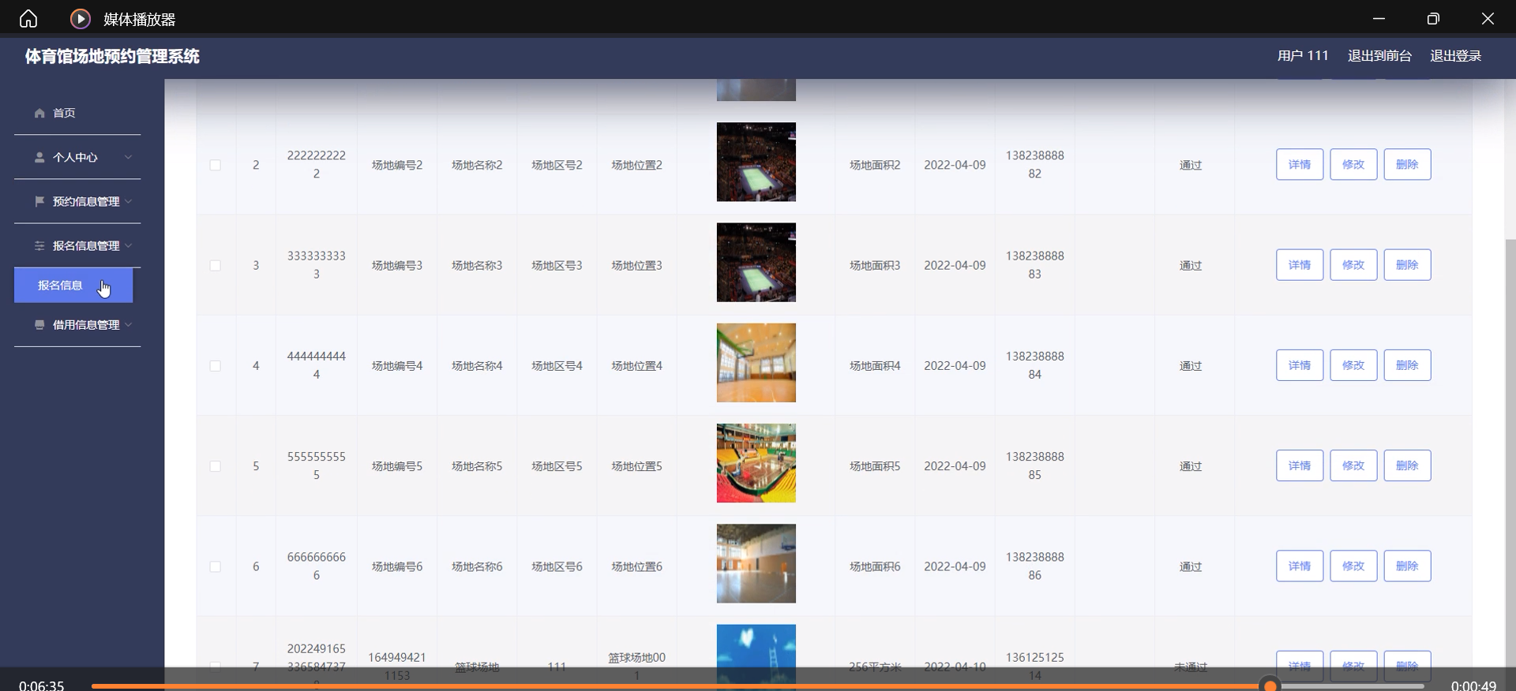Expand the 预约信息管理 chevron
Viewport: 1516px width, 691px height.
pyautogui.click(x=128, y=201)
